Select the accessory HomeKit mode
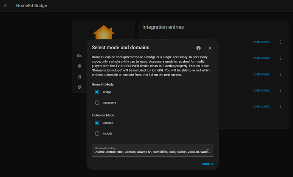 click(97, 103)
